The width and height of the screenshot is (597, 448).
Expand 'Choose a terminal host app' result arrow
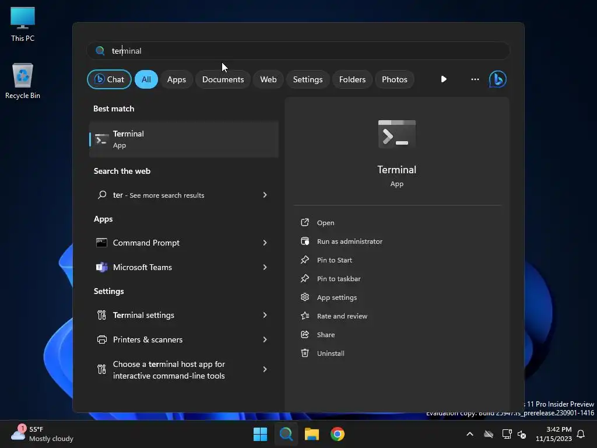(265, 369)
